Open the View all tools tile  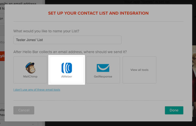[139, 70]
